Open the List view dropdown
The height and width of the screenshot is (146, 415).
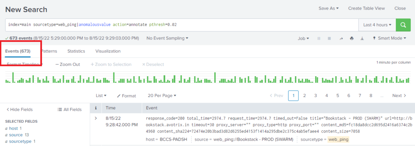point(101,95)
